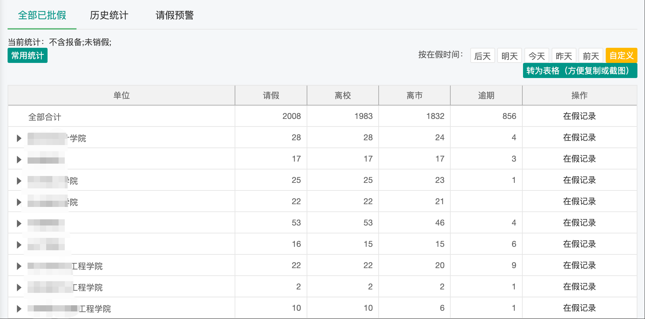Viewport: 645px width, 319px height.
Task: Open 在假记录 for row with 请假 53
Action: (580, 223)
